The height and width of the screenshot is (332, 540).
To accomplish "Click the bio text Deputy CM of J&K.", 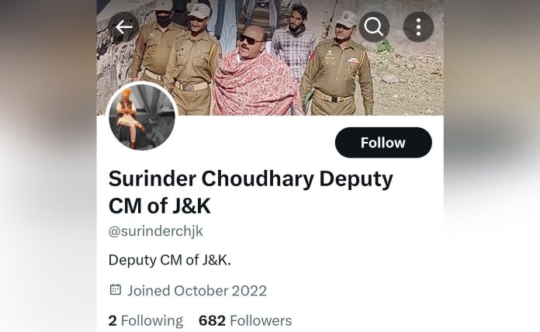I will [170, 260].
